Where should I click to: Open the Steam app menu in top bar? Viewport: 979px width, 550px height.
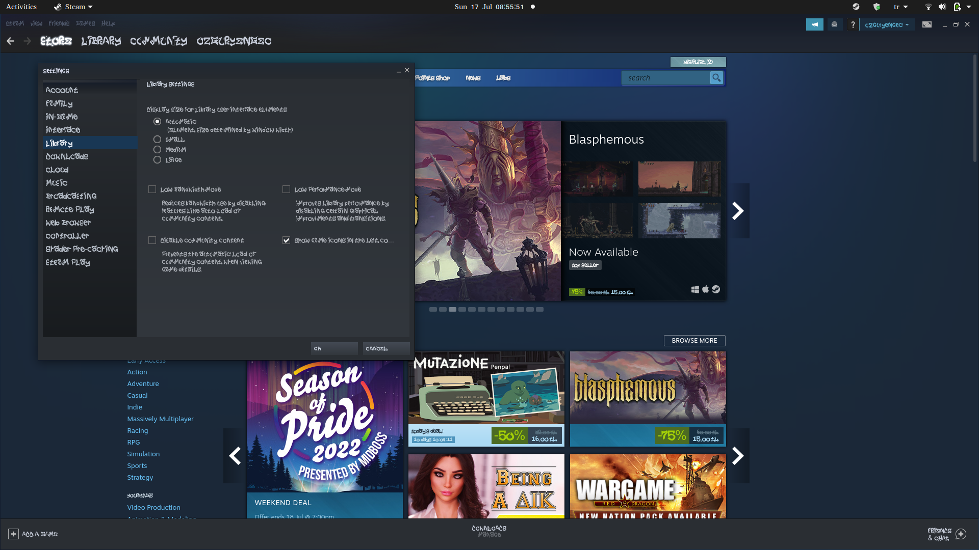[x=73, y=7]
